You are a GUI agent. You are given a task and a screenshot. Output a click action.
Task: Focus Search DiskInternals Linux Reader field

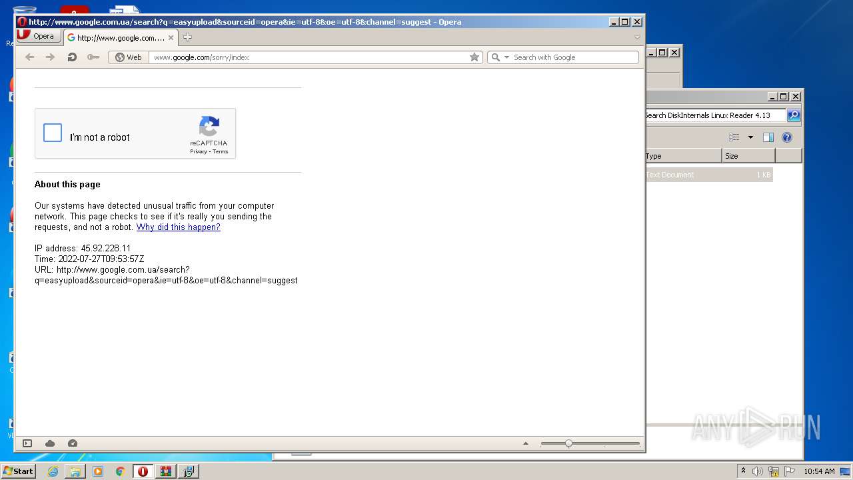(x=715, y=115)
